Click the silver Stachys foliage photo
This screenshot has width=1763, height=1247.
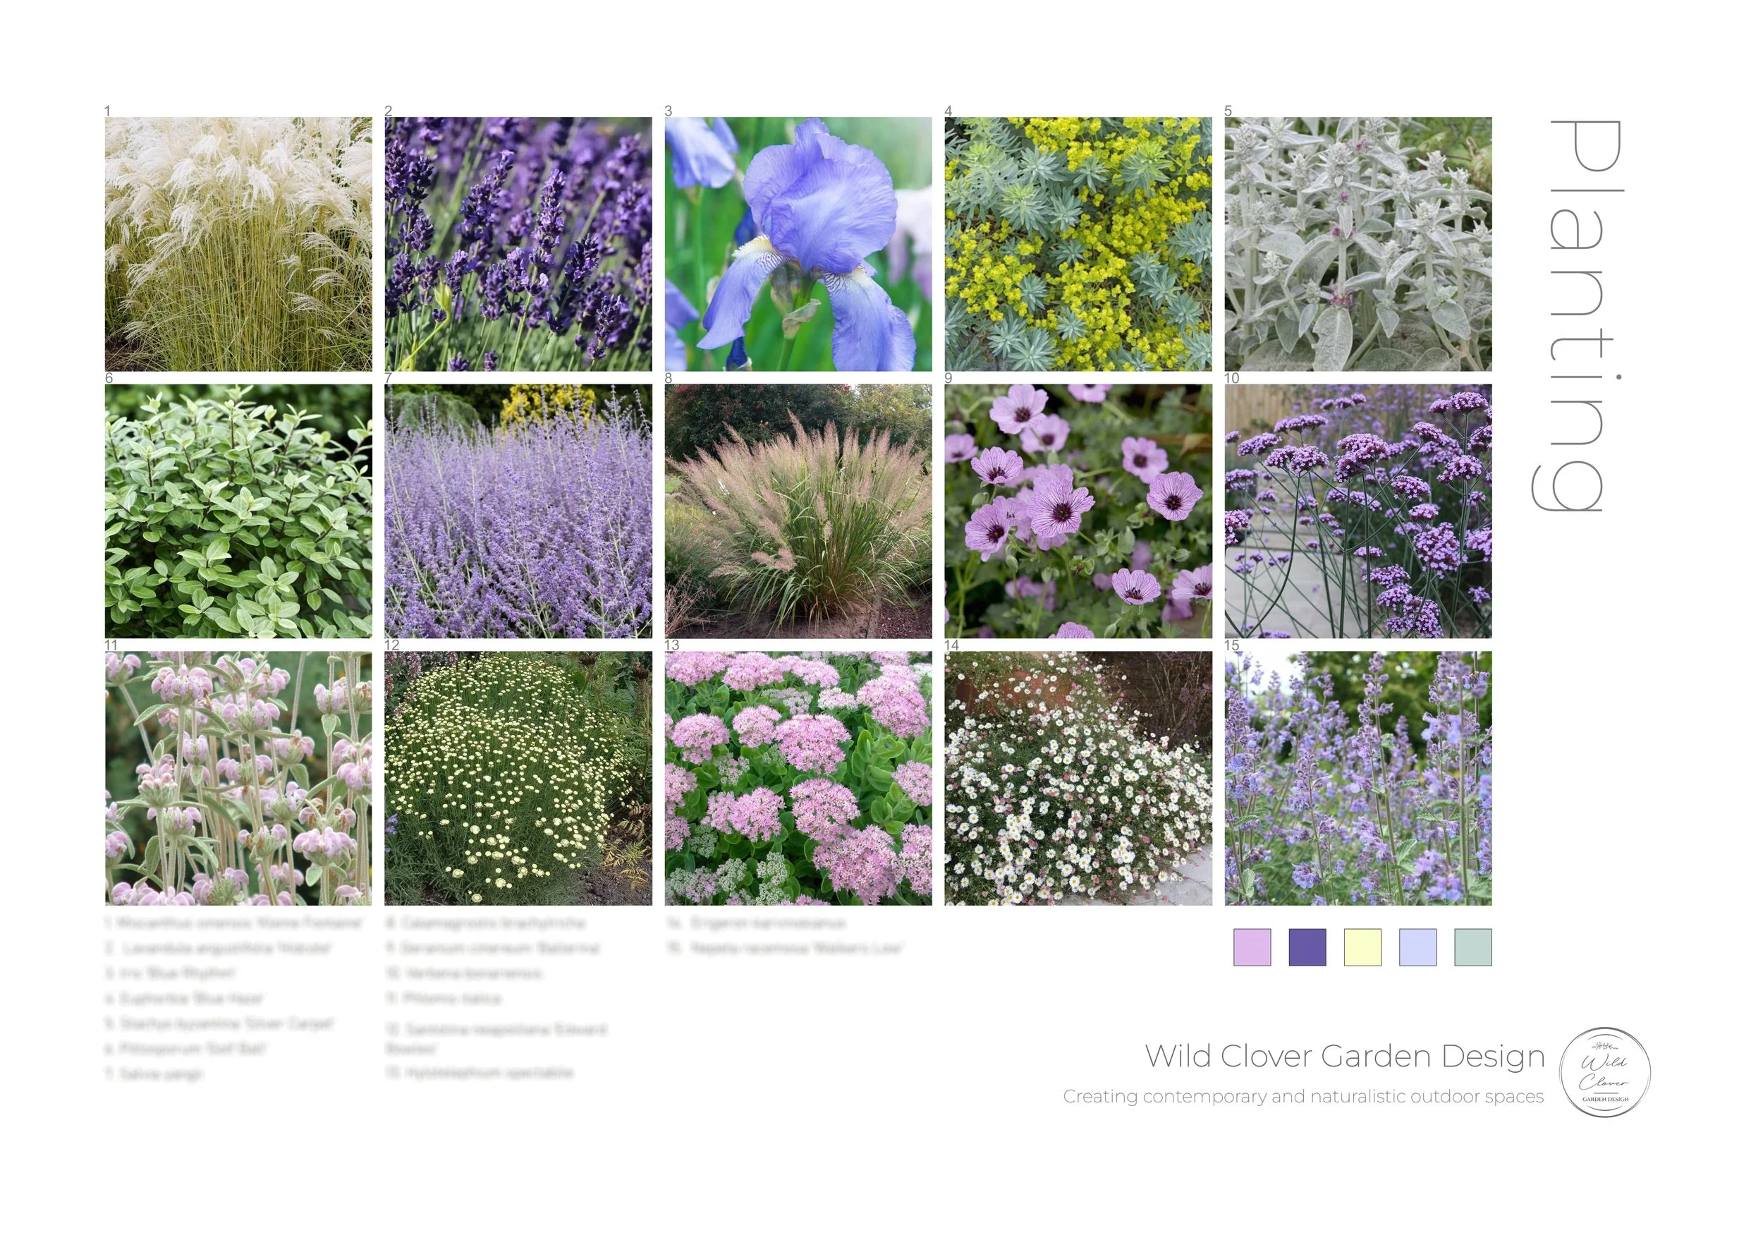coord(1358,244)
